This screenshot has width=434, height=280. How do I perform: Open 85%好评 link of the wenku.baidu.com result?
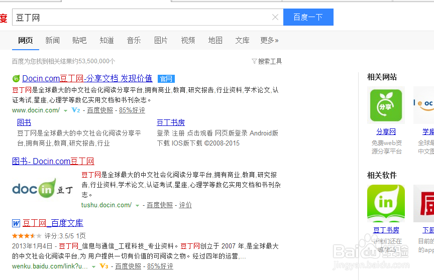(160, 266)
